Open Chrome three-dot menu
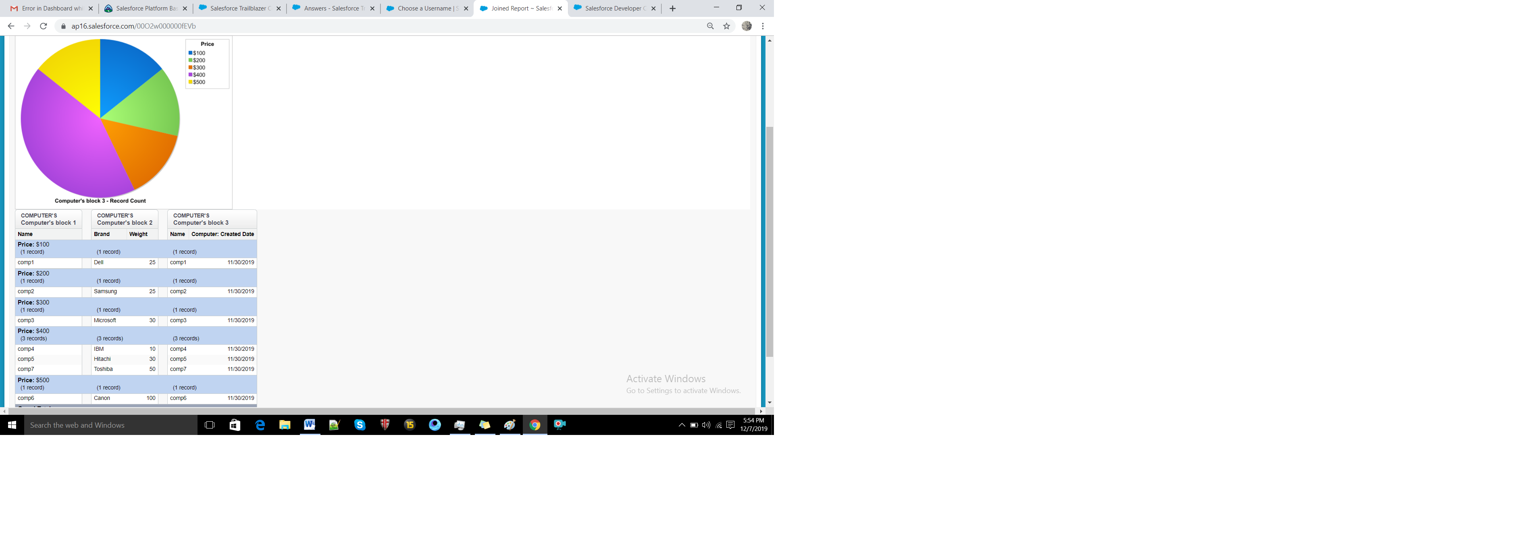 tap(763, 26)
